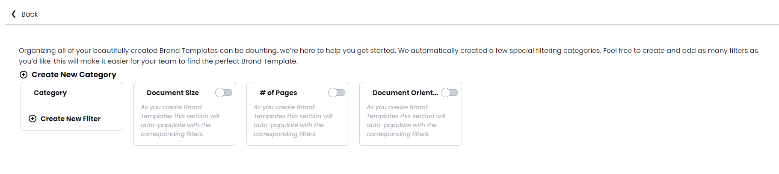Click the Document Size heading

click(x=173, y=93)
